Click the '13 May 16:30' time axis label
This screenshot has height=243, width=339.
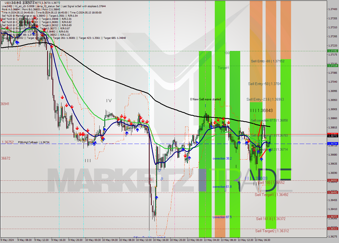(x=262, y=240)
